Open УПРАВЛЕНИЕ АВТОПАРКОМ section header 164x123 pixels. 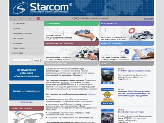tap(72, 43)
